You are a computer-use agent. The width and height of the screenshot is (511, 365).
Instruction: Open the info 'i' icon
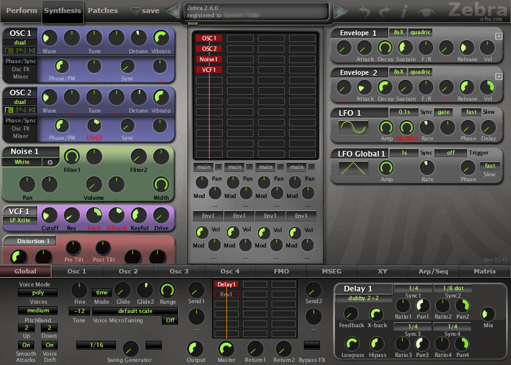[404, 12]
